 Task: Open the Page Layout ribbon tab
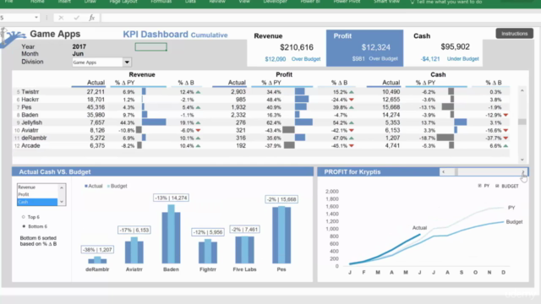point(123,2)
